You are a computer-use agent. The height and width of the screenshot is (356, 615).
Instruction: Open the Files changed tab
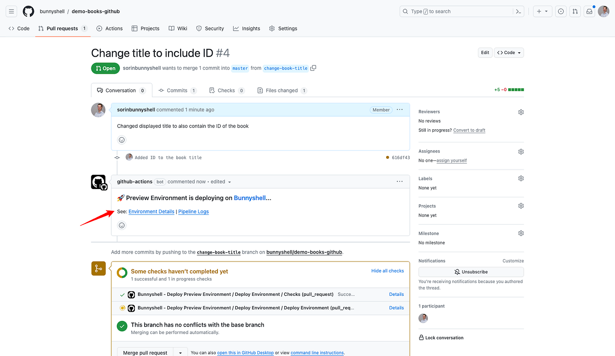pyautogui.click(x=281, y=91)
